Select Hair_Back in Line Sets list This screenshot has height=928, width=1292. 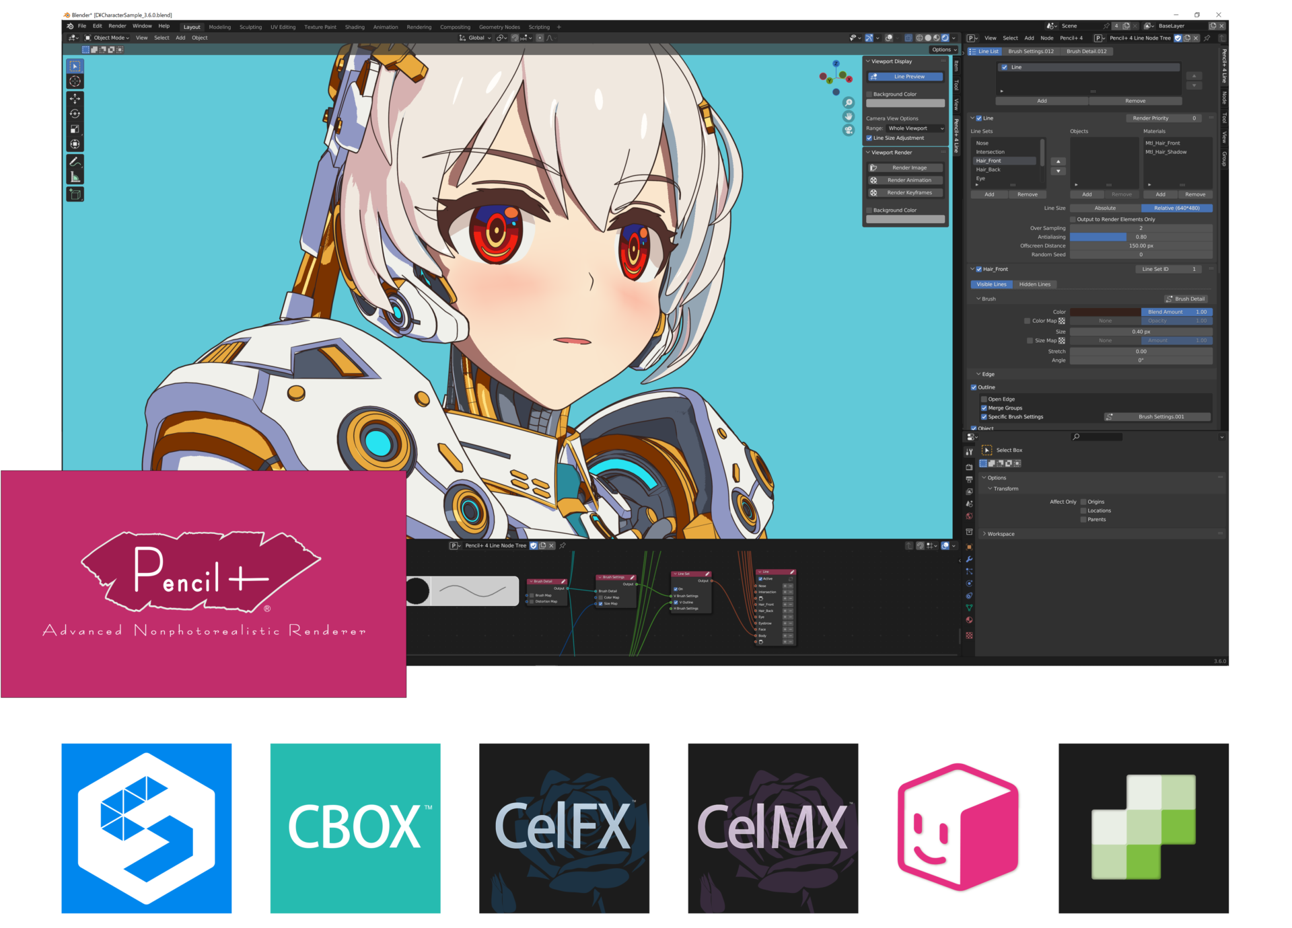point(1005,169)
